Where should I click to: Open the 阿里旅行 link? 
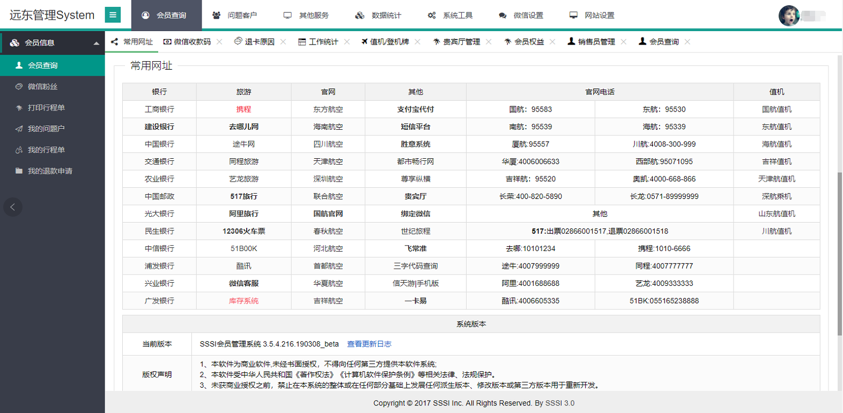click(x=243, y=213)
